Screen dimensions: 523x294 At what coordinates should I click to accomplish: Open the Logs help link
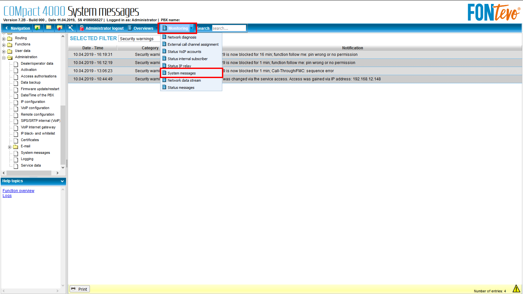click(7, 196)
